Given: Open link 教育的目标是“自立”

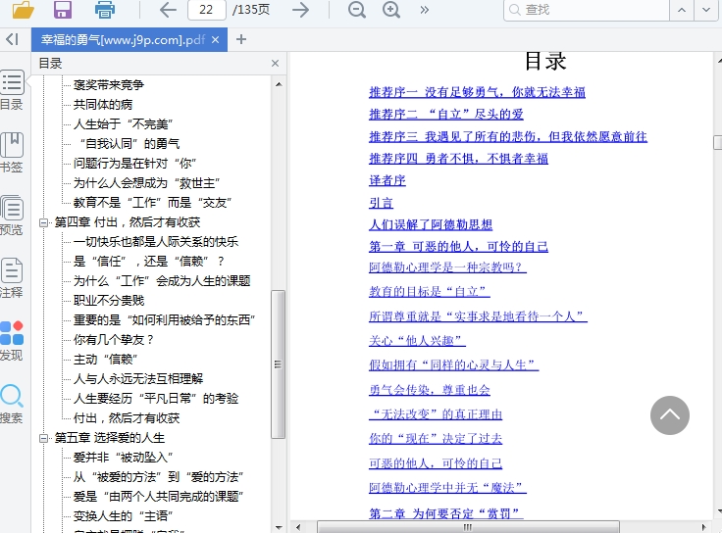Looking at the screenshot, I should tap(430, 292).
